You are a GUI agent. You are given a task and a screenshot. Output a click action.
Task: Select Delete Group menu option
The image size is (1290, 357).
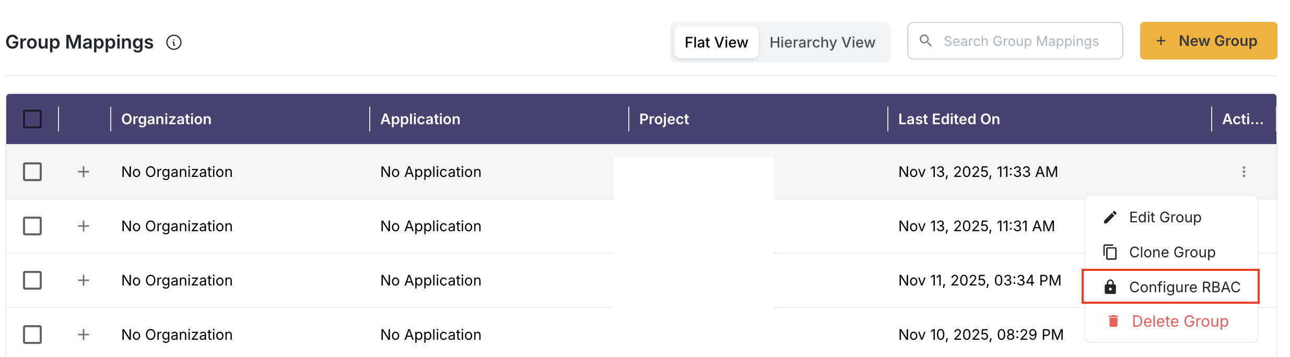(1180, 321)
